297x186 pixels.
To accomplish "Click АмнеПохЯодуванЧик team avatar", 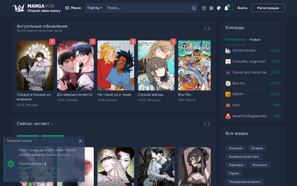I will point(228,116).
